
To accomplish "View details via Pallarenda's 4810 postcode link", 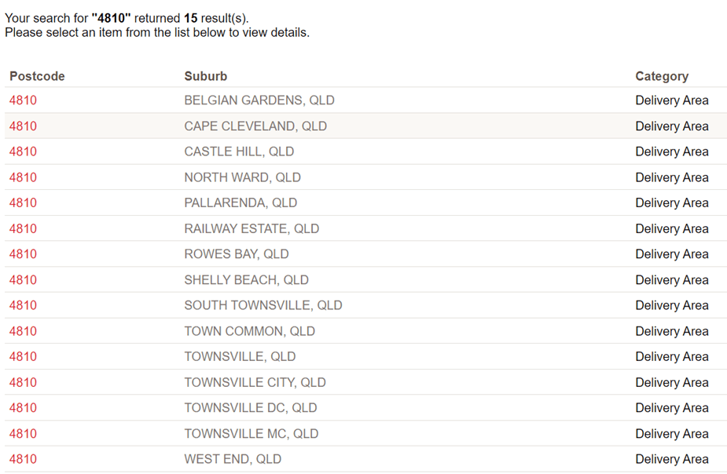I will pos(23,202).
